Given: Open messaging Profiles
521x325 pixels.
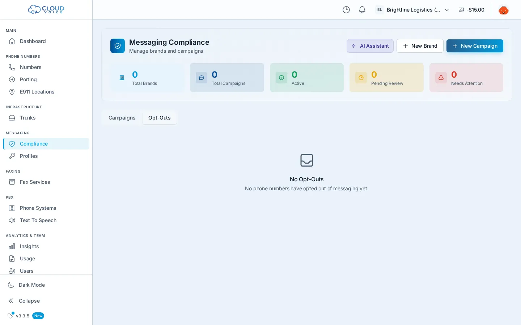Looking at the screenshot, I should coord(46,156).
